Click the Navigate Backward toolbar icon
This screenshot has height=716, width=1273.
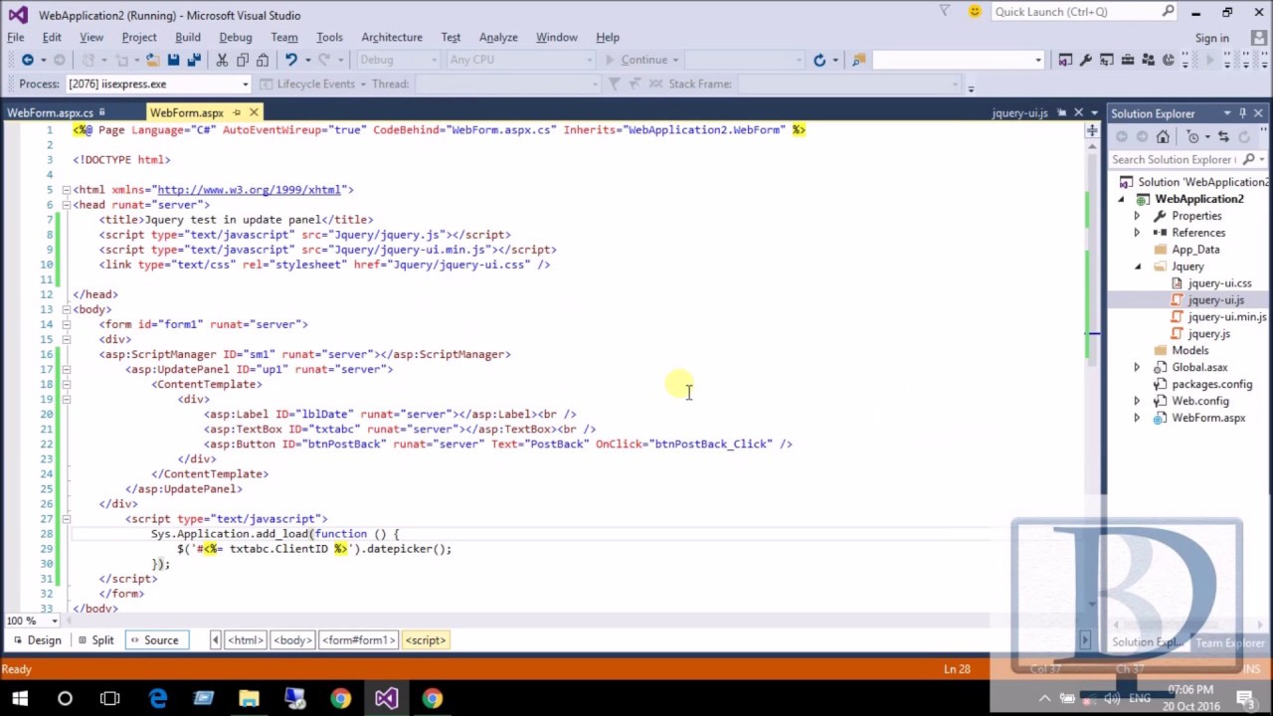[28, 60]
